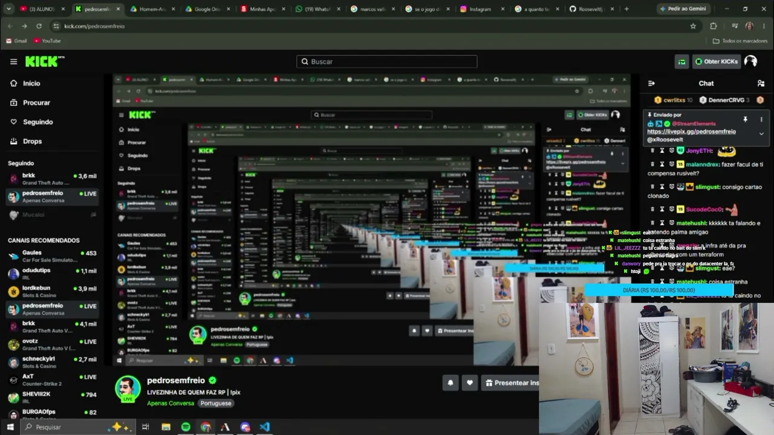Toggle the pin on the pinned chat message
The image size is (774, 435).
[745, 120]
